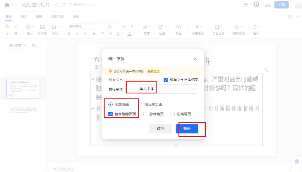
Task: Toggle italic formatting
Action: 77,34
